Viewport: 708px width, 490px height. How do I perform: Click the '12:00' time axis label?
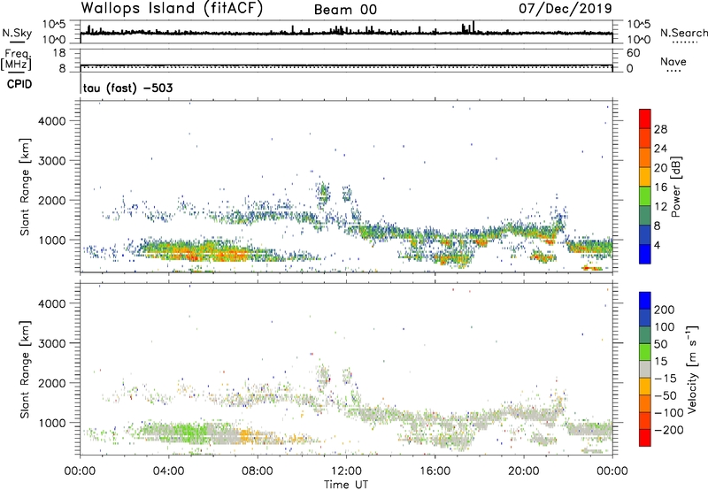(346, 471)
